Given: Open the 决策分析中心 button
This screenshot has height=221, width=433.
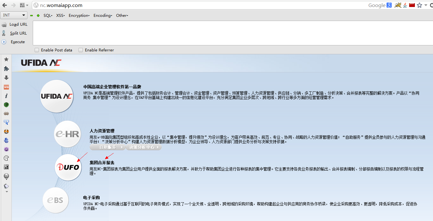Looking at the screenshot, I should coord(144,147).
